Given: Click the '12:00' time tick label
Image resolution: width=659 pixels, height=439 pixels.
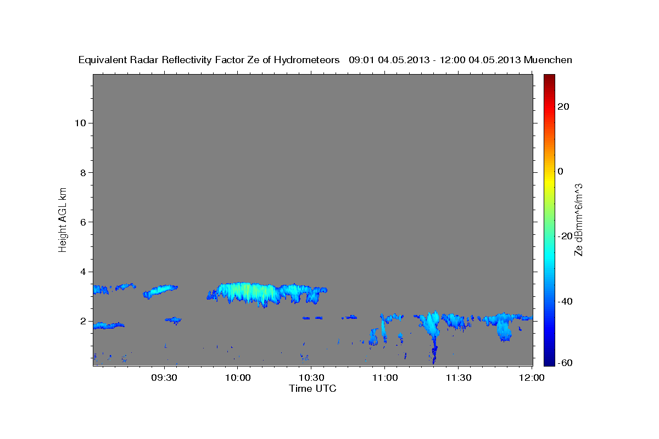Looking at the screenshot, I should coord(532,378).
